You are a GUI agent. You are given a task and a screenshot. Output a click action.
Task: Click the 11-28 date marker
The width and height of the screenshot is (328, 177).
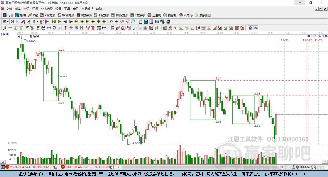pos(318,40)
